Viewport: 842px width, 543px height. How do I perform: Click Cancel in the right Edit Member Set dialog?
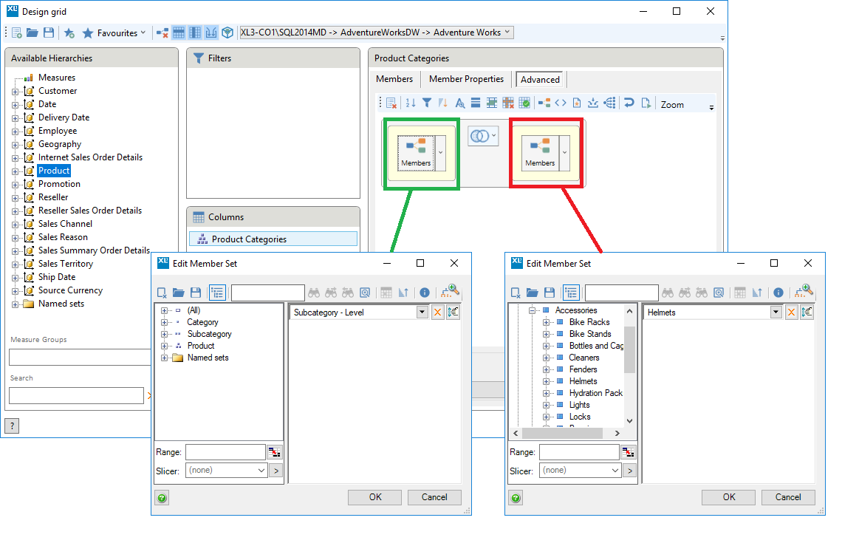(x=788, y=497)
